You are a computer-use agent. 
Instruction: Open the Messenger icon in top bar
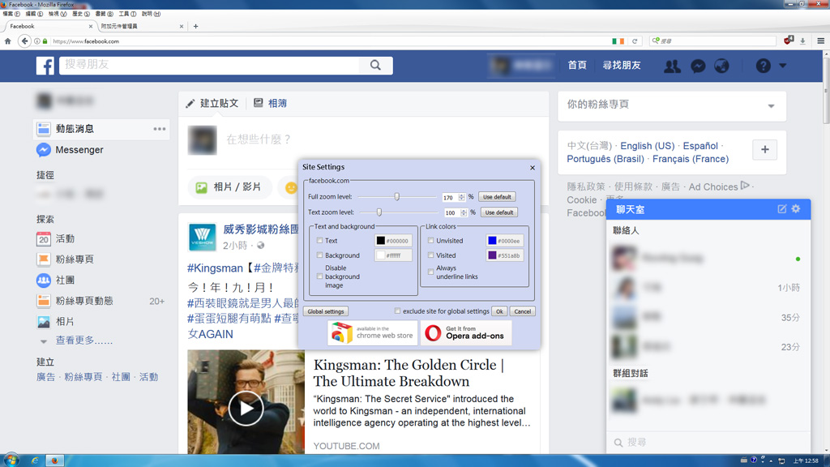698,66
